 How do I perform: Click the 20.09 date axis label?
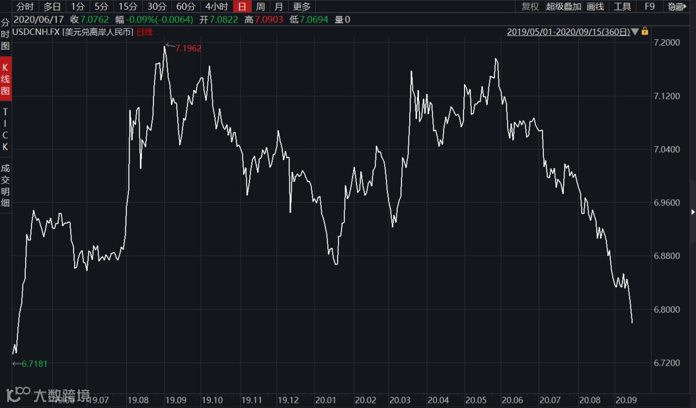coord(626,400)
